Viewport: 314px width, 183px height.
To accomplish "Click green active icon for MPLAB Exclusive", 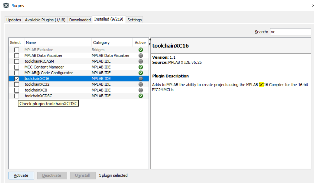I will coord(141,50).
